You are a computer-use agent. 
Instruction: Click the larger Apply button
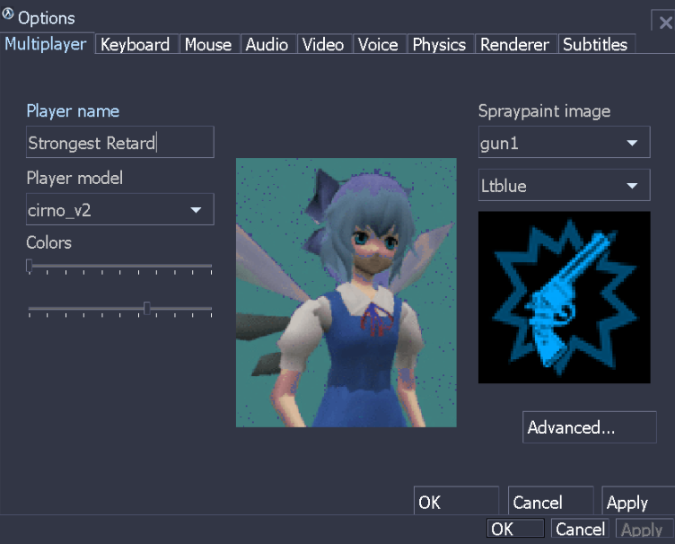[x=638, y=502]
